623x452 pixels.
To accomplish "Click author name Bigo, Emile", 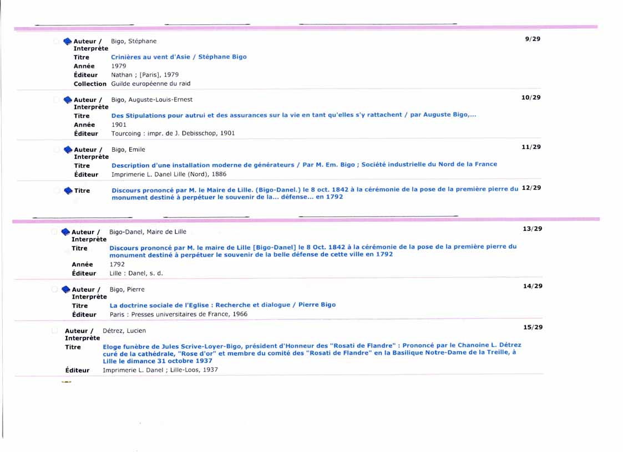I will 128,150.
